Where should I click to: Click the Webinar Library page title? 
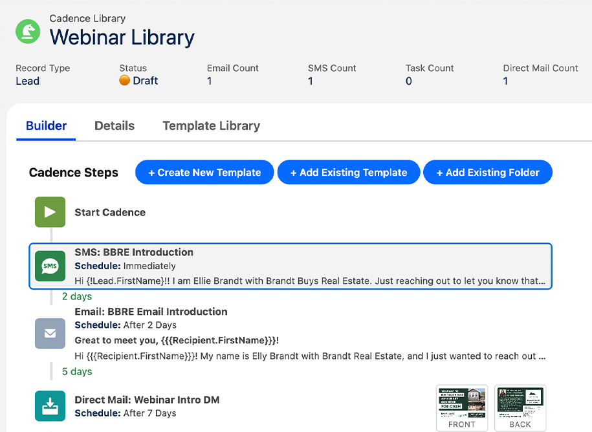pos(122,37)
